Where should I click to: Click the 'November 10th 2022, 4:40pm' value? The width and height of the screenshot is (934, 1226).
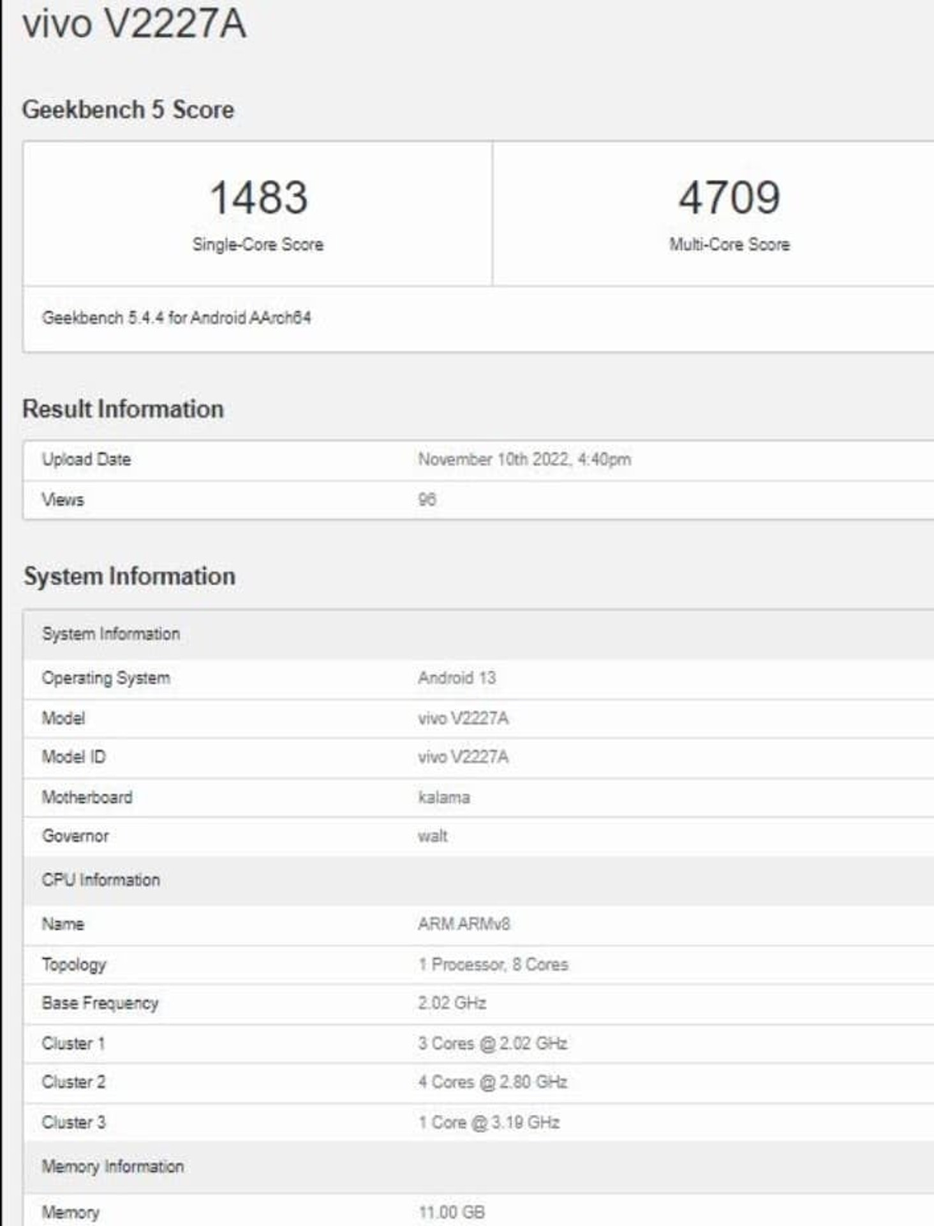click(524, 459)
